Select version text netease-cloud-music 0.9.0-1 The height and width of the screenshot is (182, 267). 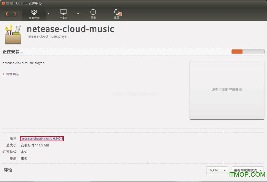[42, 139]
